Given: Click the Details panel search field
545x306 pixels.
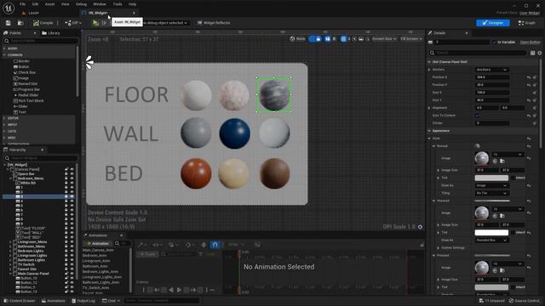Looking at the screenshot, I should (x=479, y=53).
